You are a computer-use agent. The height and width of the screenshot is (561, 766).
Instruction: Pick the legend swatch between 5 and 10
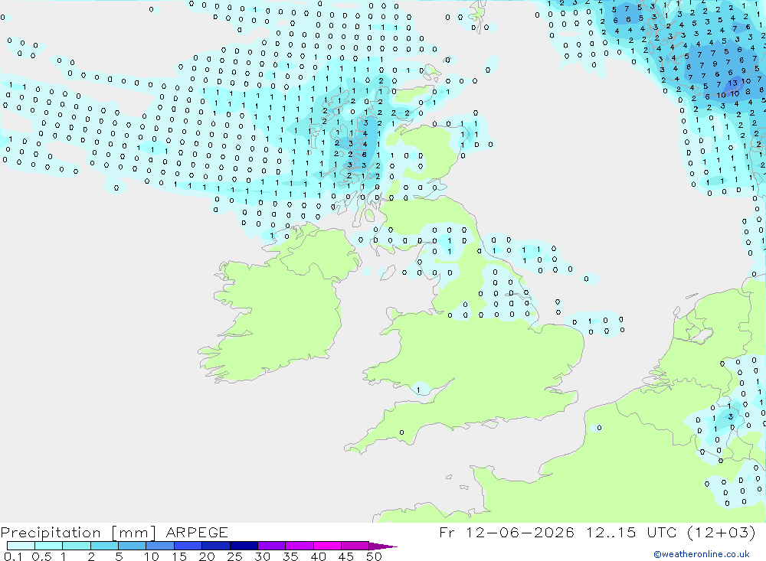[x=133, y=546]
